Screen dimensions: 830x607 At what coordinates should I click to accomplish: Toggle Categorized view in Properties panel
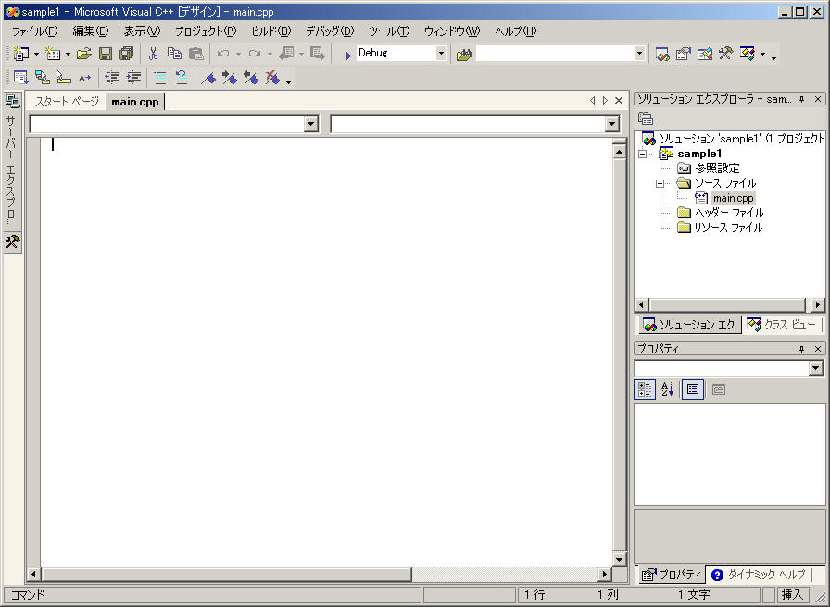click(645, 390)
